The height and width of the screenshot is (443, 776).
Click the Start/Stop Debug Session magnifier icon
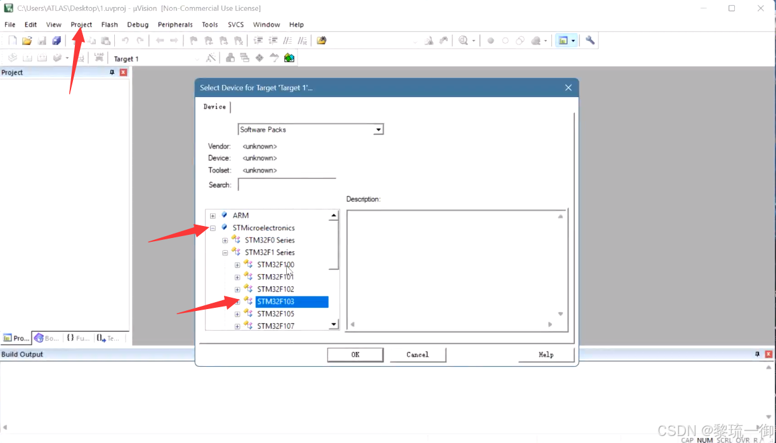coord(463,41)
